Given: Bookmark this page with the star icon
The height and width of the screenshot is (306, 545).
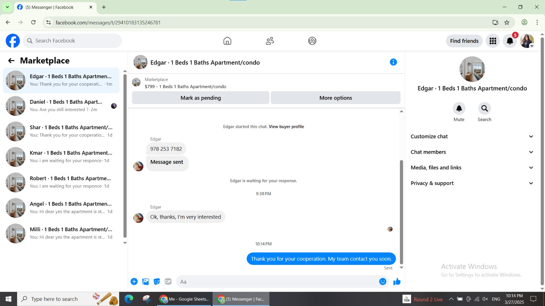Looking at the screenshot, I should [x=507, y=22].
